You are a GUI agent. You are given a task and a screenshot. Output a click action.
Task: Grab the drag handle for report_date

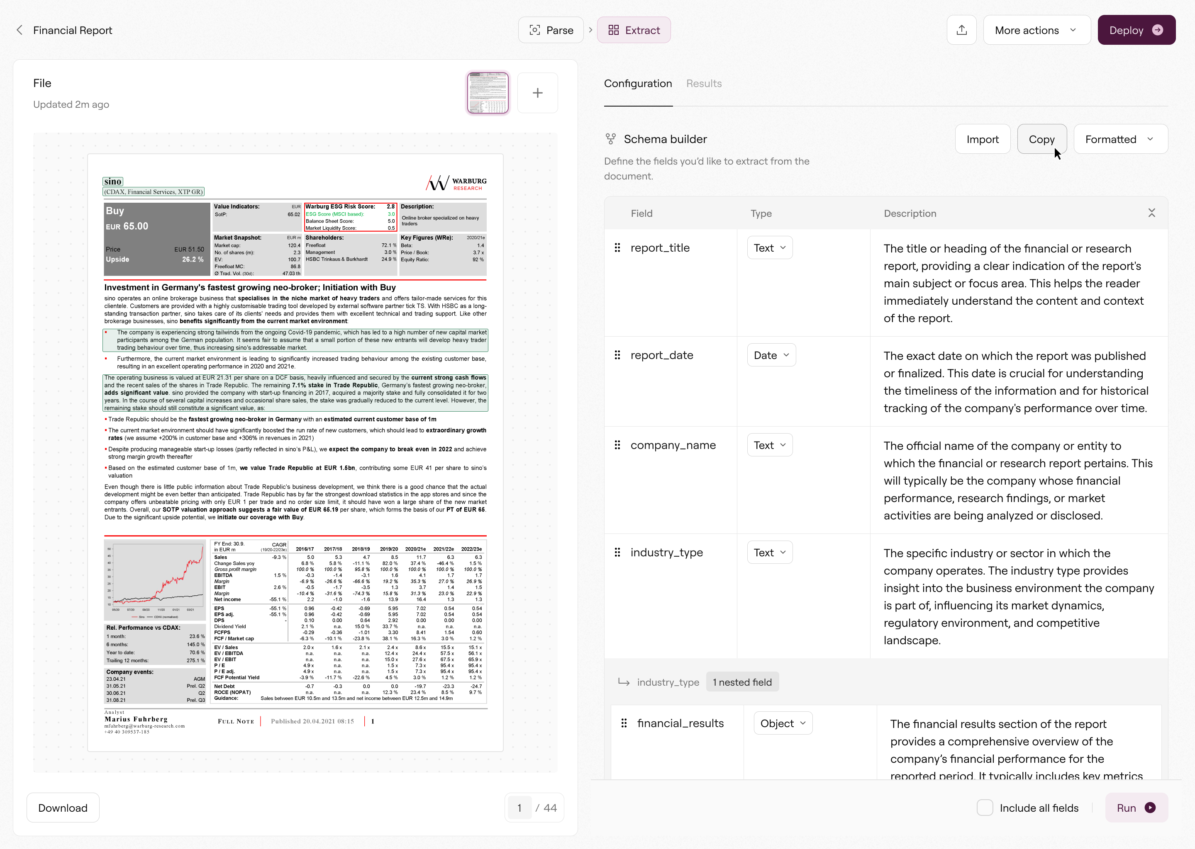617,355
